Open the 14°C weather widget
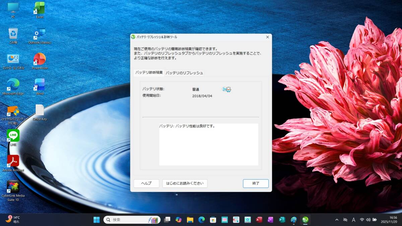 (13, 219)
